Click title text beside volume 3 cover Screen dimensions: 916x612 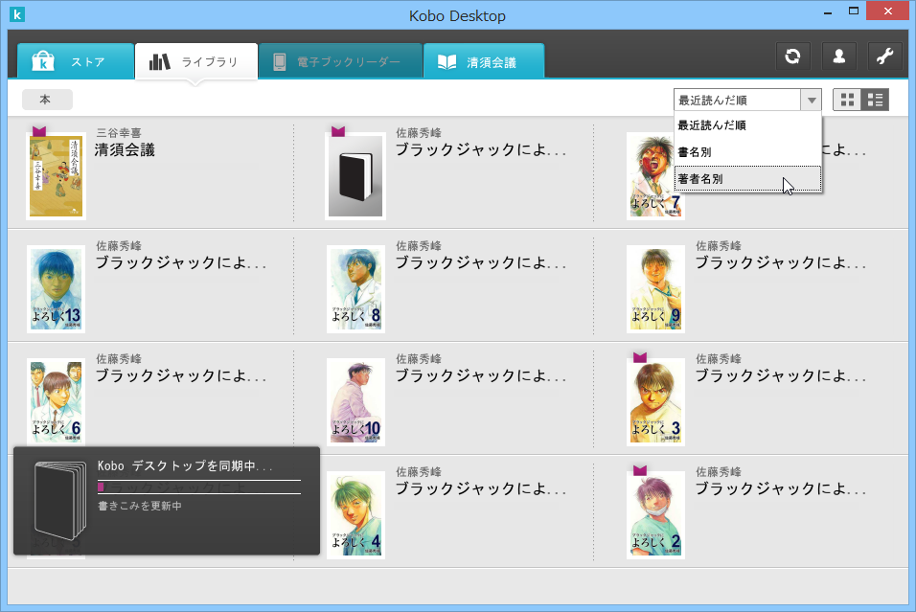coord(781,375)
